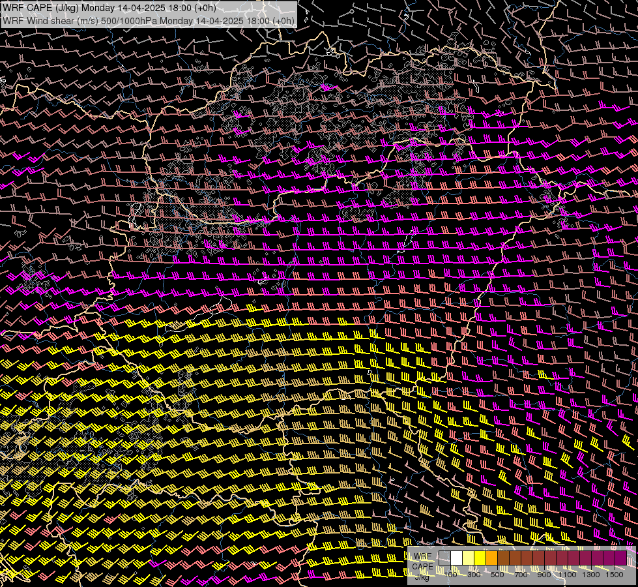Pick the bright yellow CAPE legend swatch
The image size is (638, 587).
pyautogui.click(x=480, y=558)
